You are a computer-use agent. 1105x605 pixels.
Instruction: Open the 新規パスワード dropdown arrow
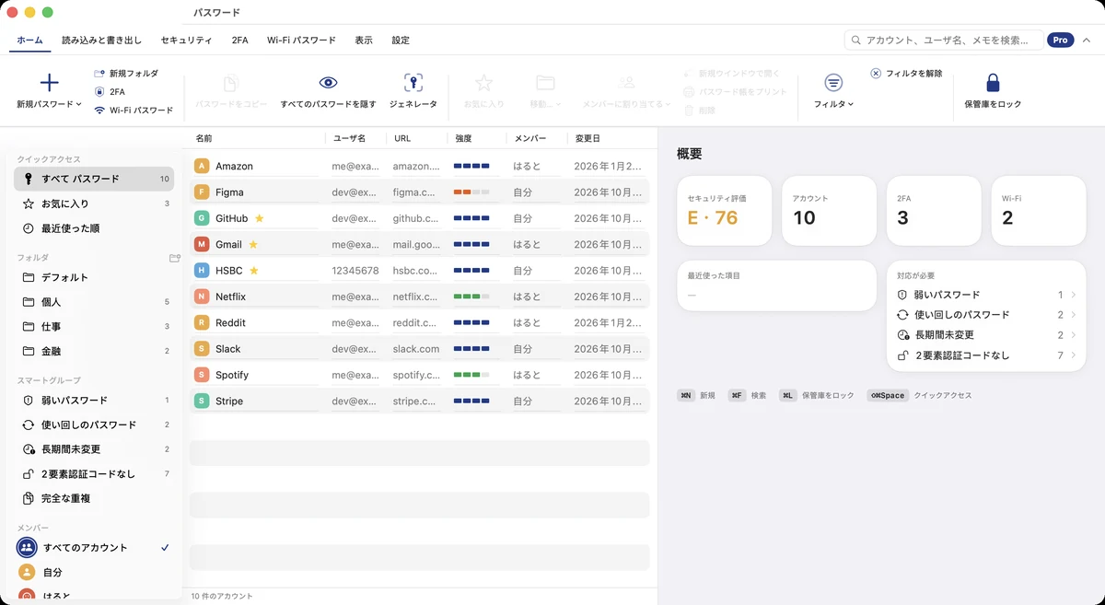[x=79, y=105]
